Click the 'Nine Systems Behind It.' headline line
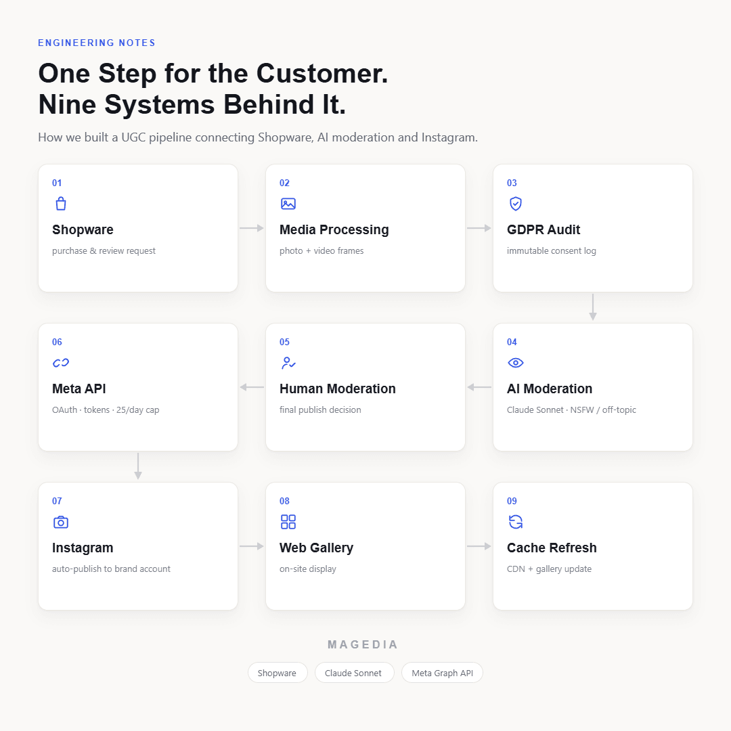 [x=192, y=104]
